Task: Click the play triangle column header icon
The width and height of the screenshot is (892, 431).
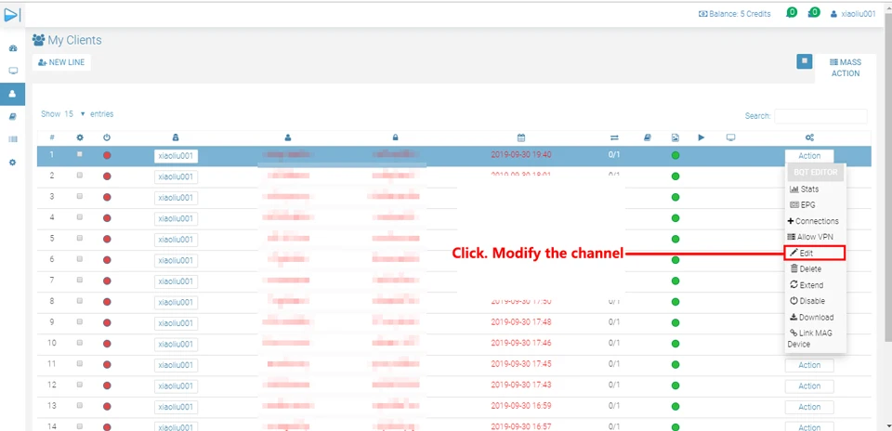Action: 702,137
